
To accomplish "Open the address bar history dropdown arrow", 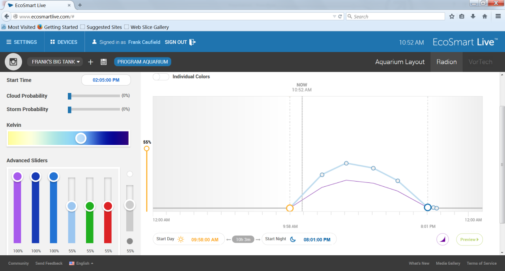I will (x=335, y=17).
